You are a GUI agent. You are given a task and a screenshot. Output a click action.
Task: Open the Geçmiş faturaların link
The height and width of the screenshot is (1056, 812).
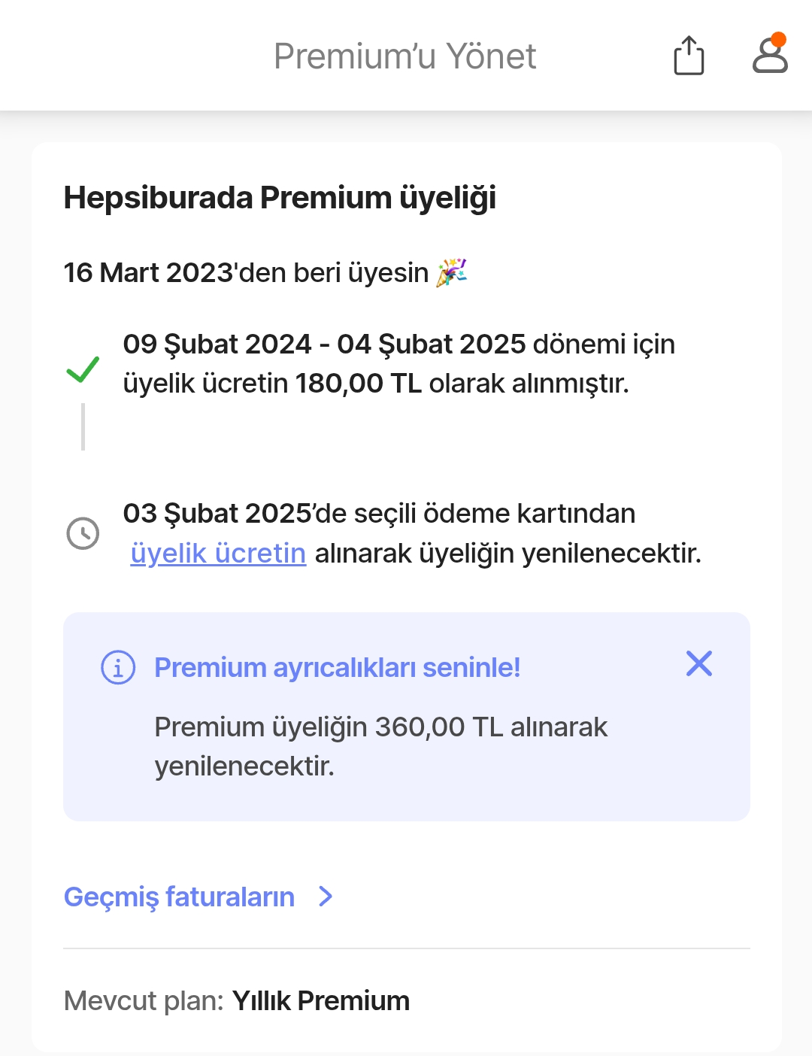pyautogui.click(x=179, y=897)
